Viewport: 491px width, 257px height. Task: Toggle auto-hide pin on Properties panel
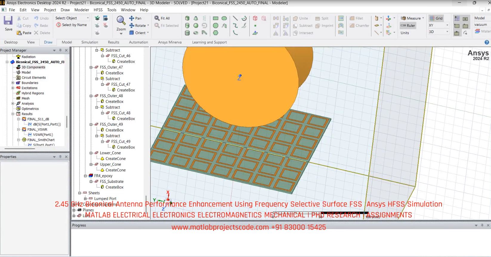pos(60,157)
